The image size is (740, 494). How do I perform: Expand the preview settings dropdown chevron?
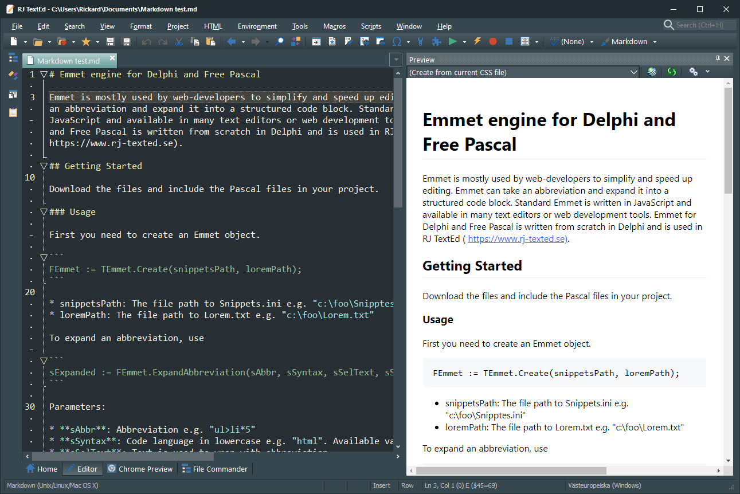pos(707,72)
